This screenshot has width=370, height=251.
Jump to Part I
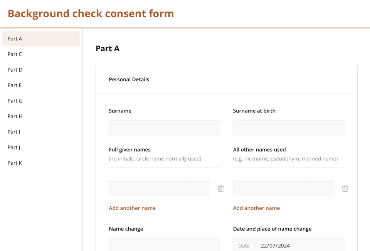(41, 132)
